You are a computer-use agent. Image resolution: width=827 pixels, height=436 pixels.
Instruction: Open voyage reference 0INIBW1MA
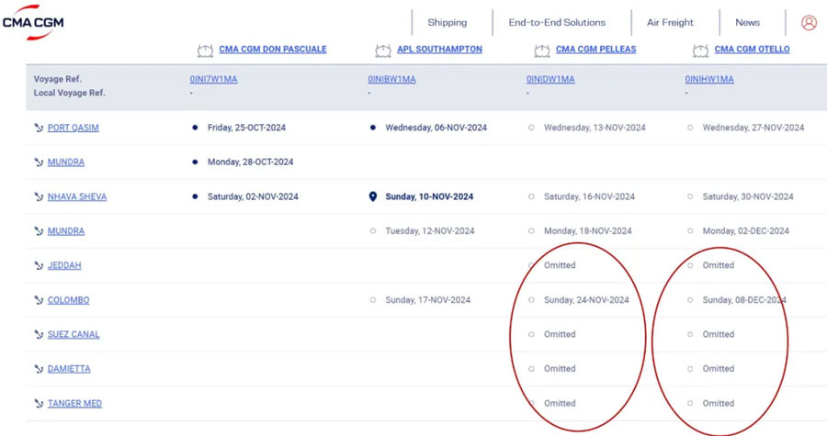[391, 79]
